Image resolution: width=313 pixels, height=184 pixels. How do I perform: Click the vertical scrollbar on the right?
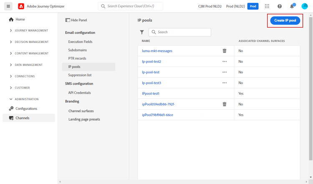tap(310, 88)
